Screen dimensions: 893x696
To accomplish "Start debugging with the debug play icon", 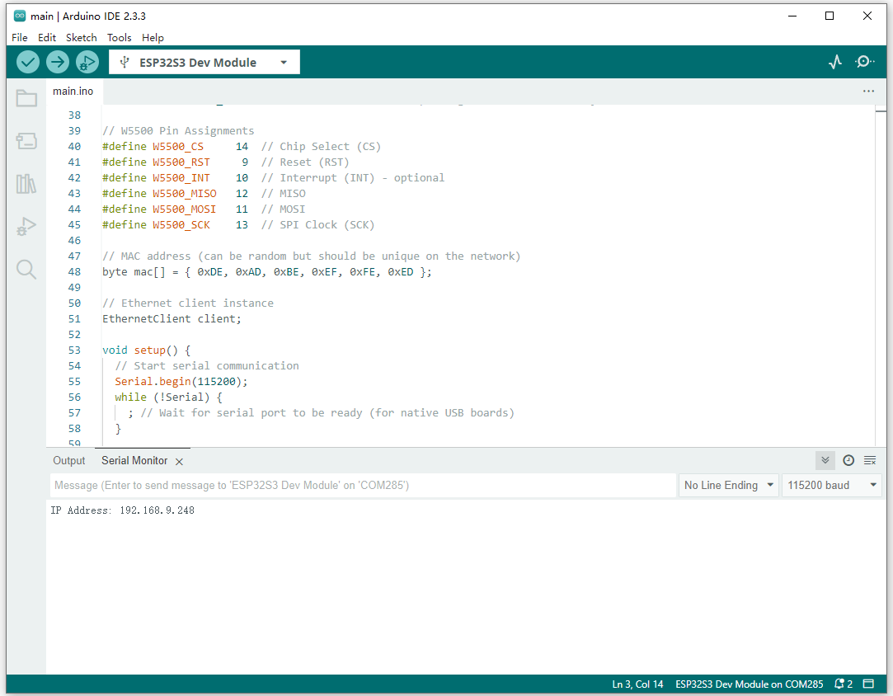I will pyautogui.click(x=87, y=62).
